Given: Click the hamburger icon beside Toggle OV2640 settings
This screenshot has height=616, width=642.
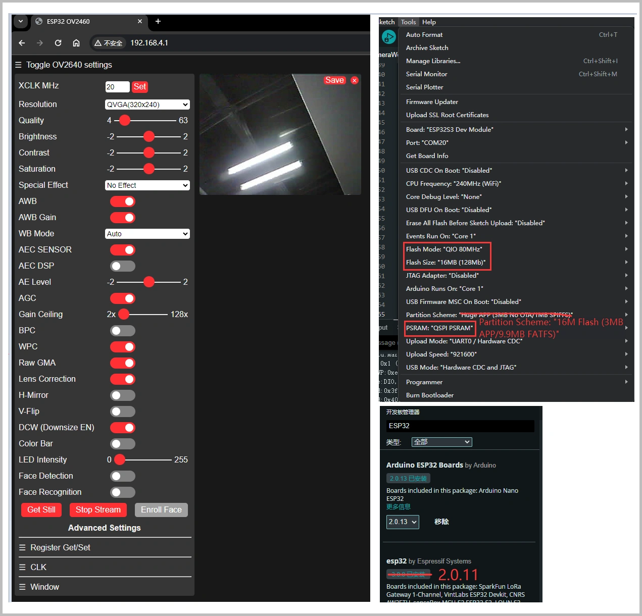Looking at the screenshot, I should click(x=18, y=65).
